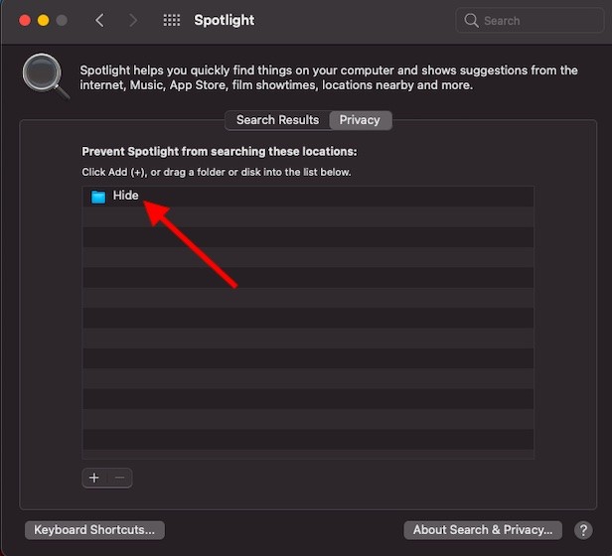
Task: Open help with the question mark button
Action: 583,530
